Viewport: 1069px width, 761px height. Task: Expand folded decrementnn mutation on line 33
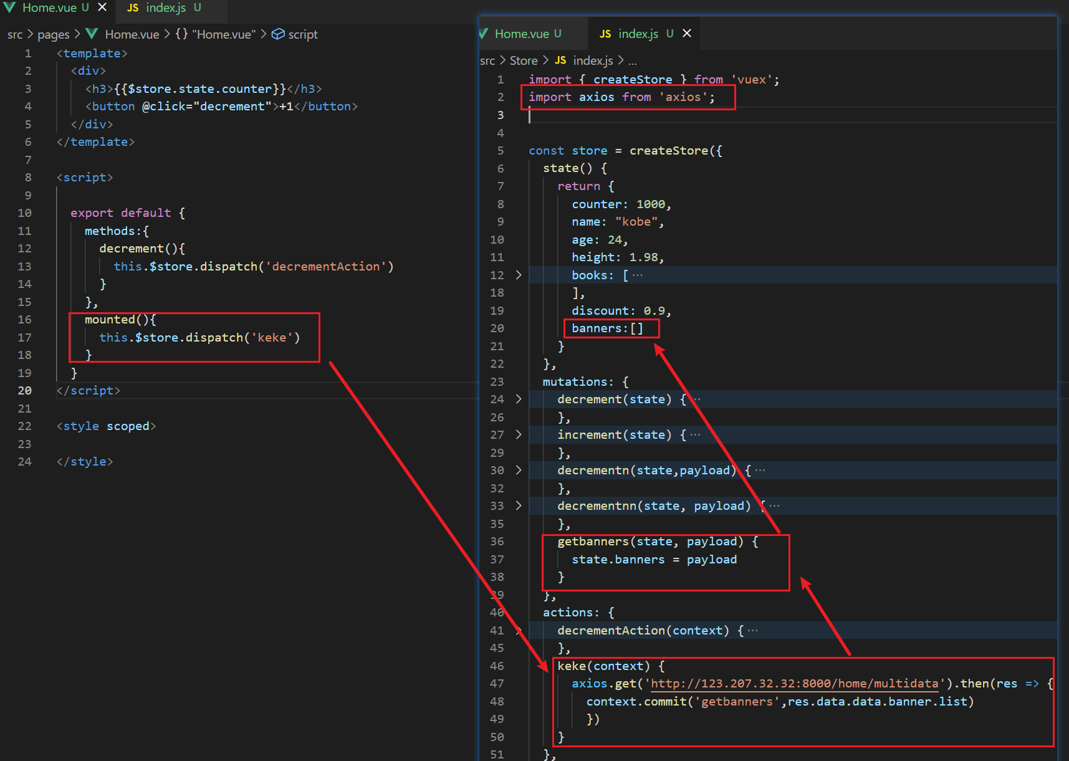pyautogui.click(x=519, y=505)
